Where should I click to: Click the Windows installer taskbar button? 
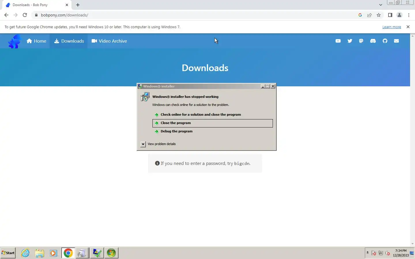point(82,253)
